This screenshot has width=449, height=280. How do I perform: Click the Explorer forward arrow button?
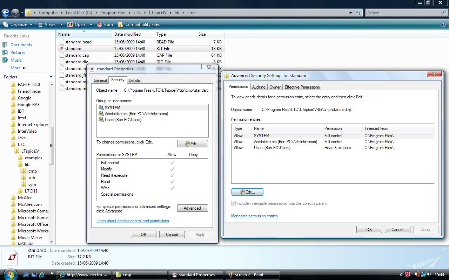pyautogui.click(x=15, y=13)
